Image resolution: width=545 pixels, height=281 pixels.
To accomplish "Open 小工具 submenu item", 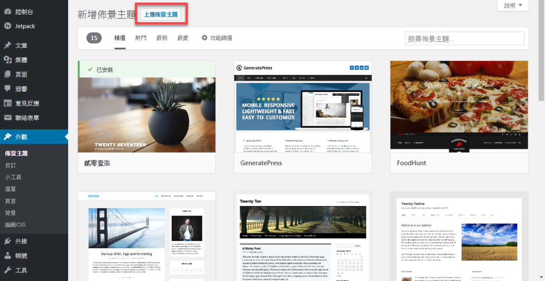I will (13, 177).
